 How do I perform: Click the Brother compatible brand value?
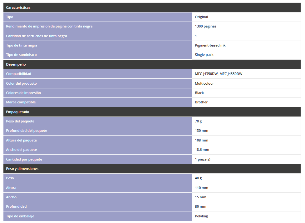click(201, 102)
